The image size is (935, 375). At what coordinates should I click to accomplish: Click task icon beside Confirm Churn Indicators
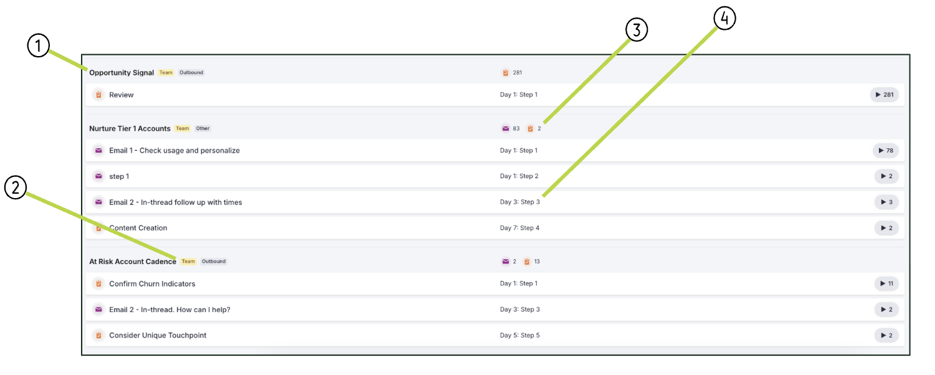click(98, 284)
